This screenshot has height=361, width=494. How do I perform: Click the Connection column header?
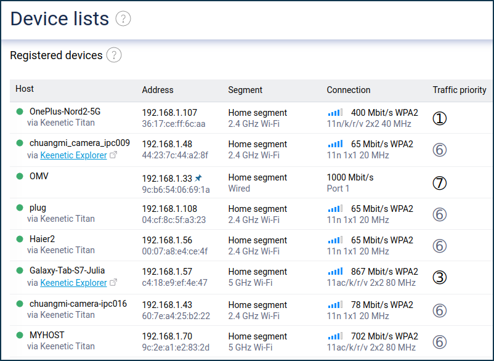coord(349,90)
